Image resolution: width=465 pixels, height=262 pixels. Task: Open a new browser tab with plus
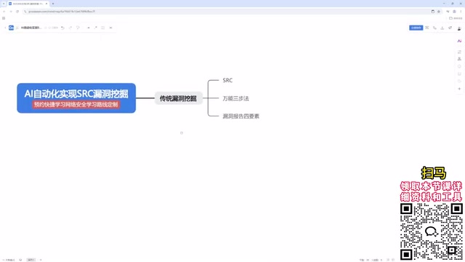click(53, 4)
